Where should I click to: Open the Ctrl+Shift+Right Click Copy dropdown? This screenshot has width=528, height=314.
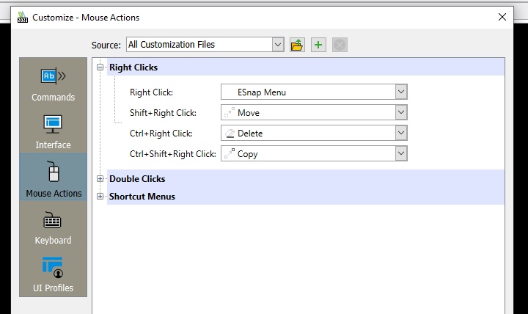click(400, 154)
